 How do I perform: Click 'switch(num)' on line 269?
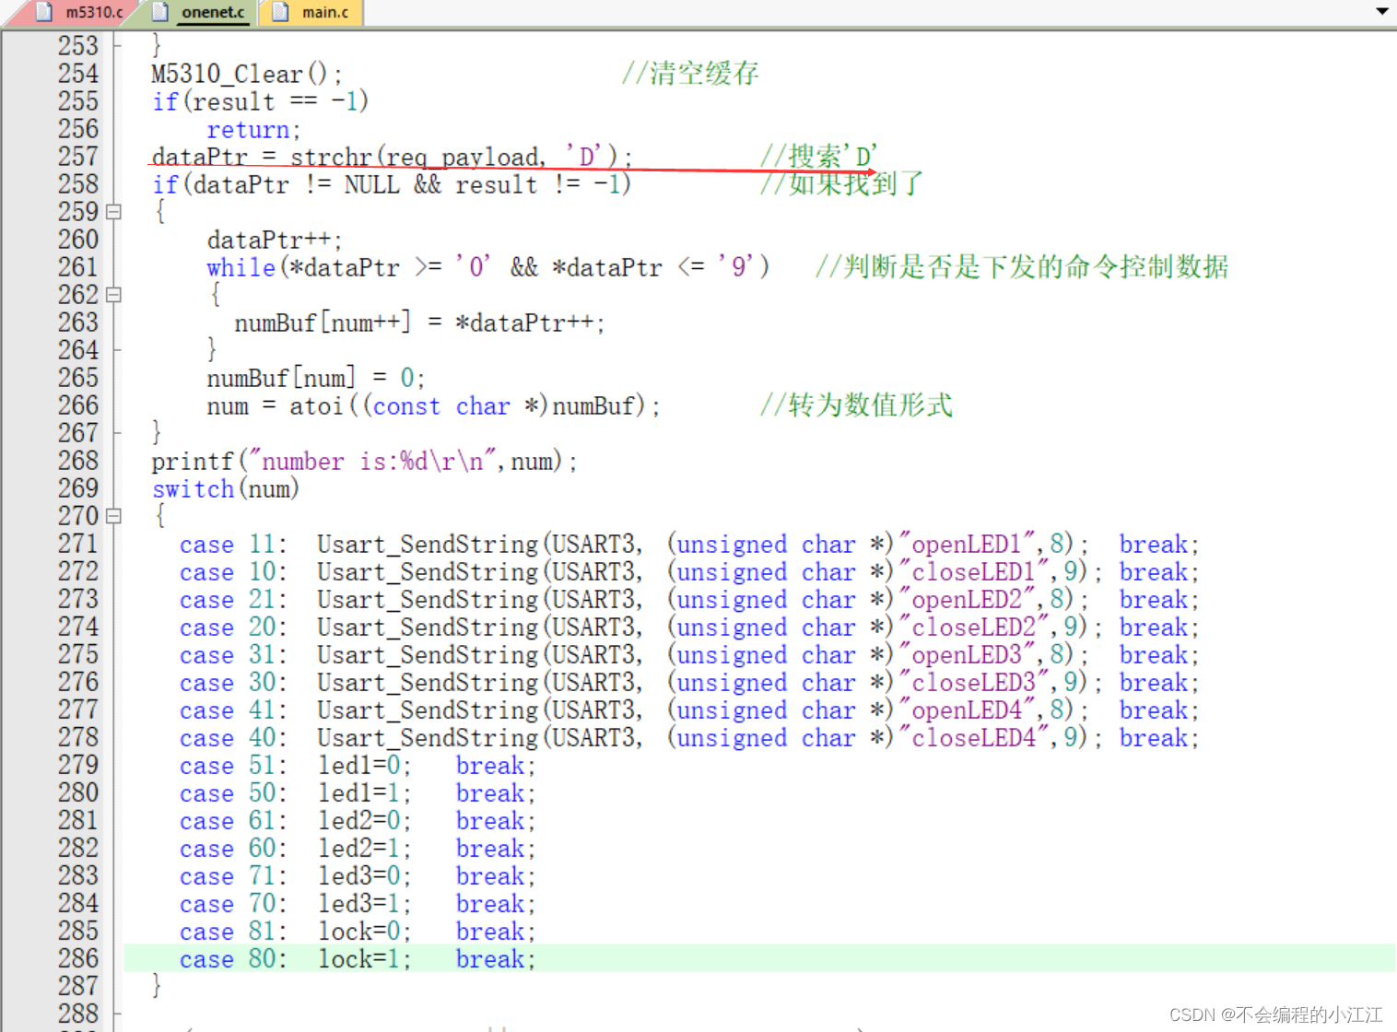coord(226,488)
